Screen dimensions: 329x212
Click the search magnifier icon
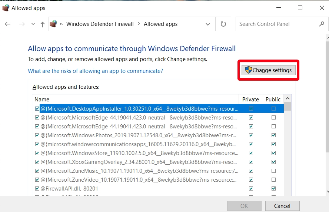point(322,24)
